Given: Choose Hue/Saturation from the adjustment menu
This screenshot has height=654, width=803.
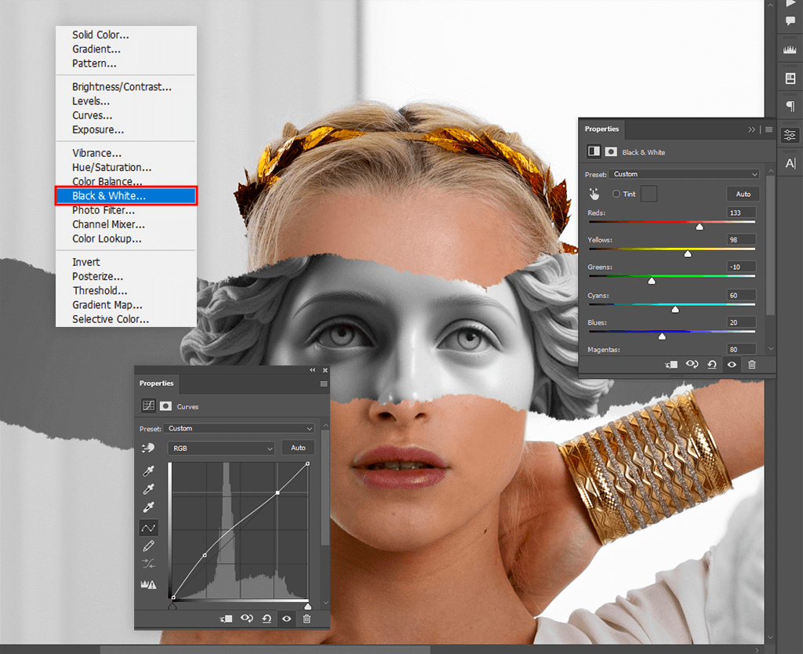Looking at the screenshot, I should point(111,167).
